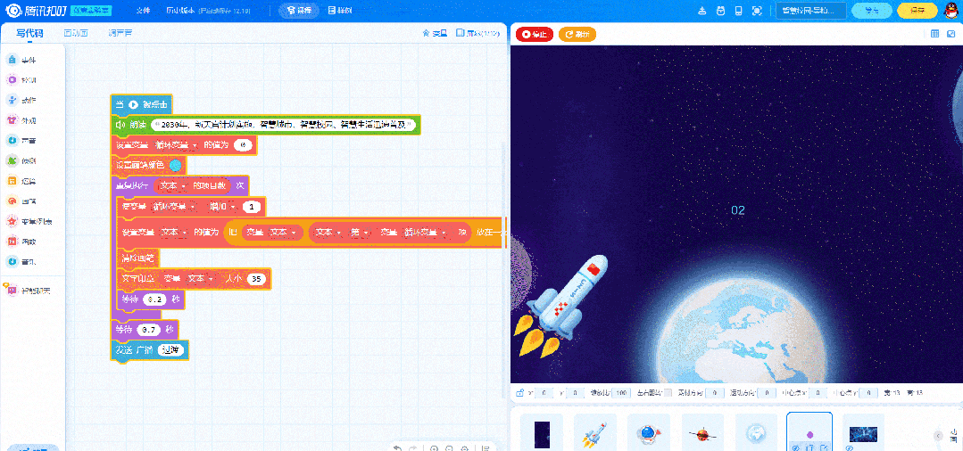Screen dimensions: 963x451
Task: Click the mobile phone preview icon
Action: coord(738,11)
